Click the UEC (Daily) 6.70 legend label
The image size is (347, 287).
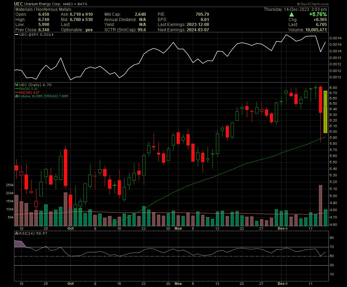[35, 85]
